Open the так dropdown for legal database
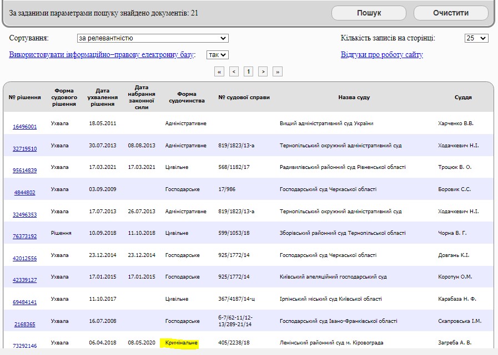Screen dimensions: 498x355 217,55
